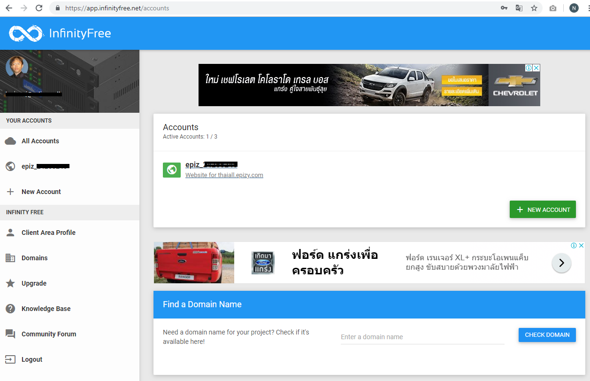The height and width of the screenshot is (381, 590).
Task: Click the bookmark star icon in address bar
Action: [534, 8]
